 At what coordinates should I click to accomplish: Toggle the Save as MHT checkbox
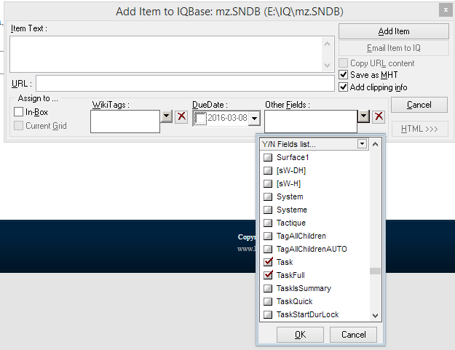click(345, 75)
